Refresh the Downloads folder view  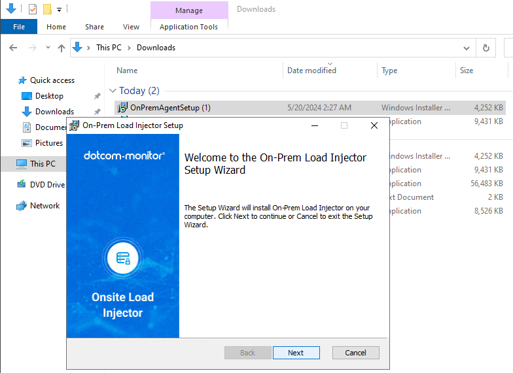(486, 48)
